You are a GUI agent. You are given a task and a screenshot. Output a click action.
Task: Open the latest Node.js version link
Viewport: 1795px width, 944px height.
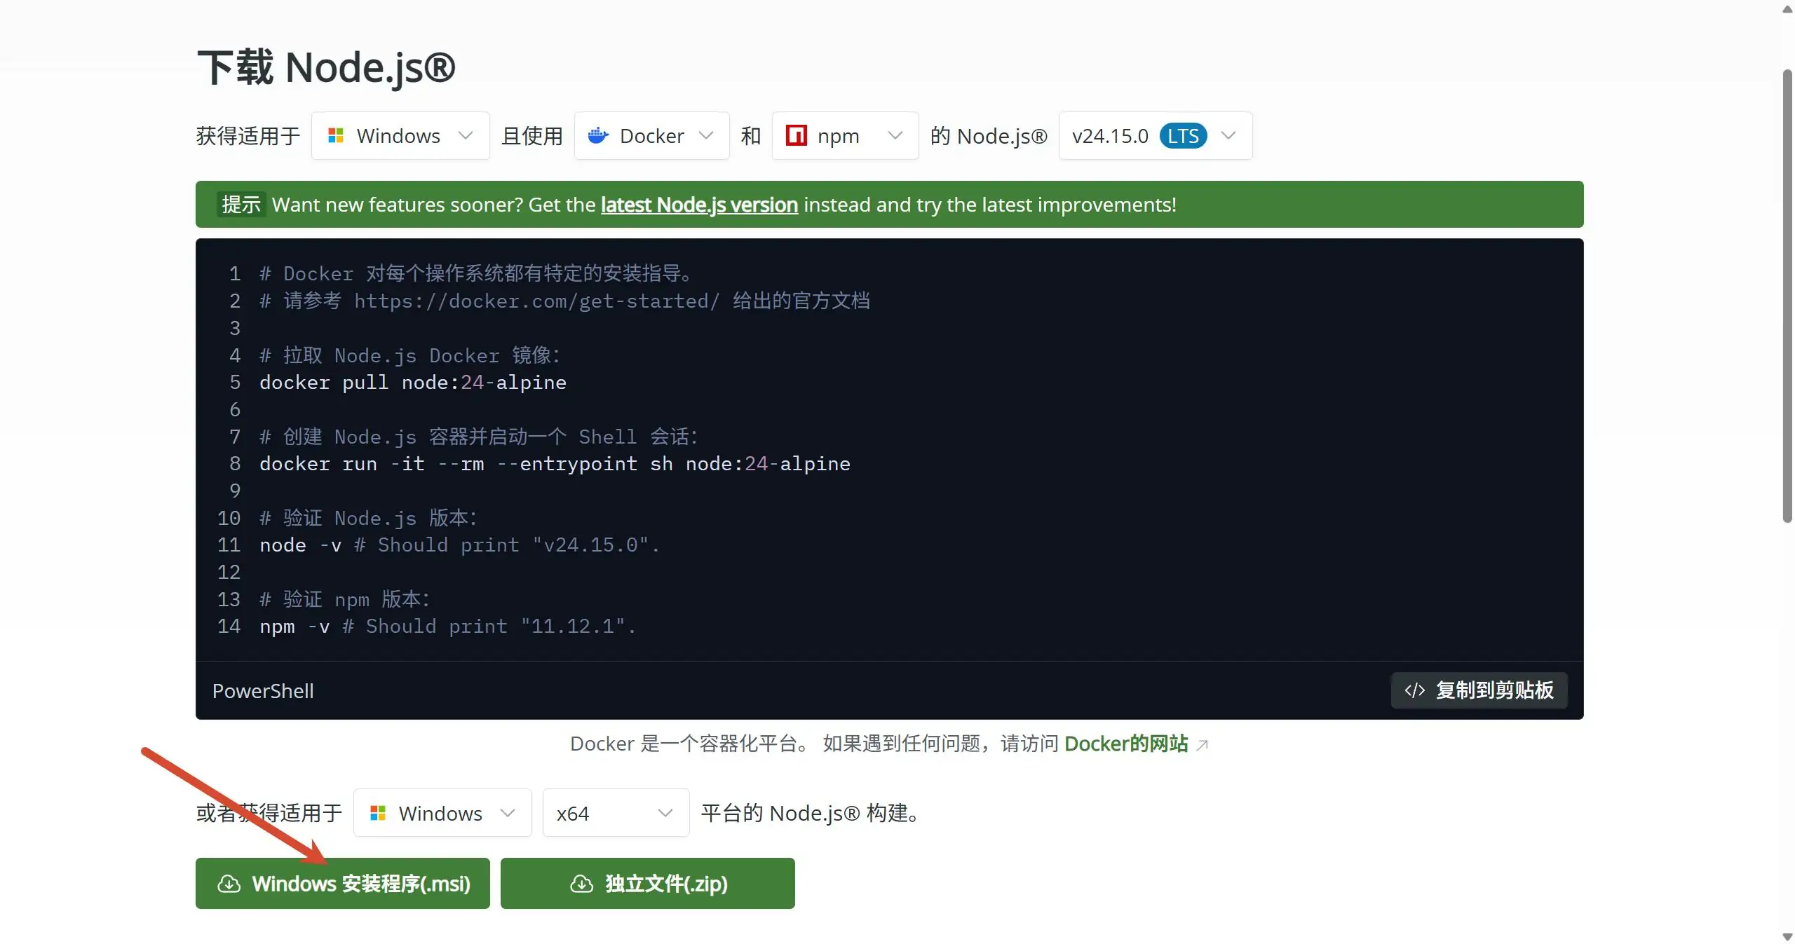pos(699,205)
